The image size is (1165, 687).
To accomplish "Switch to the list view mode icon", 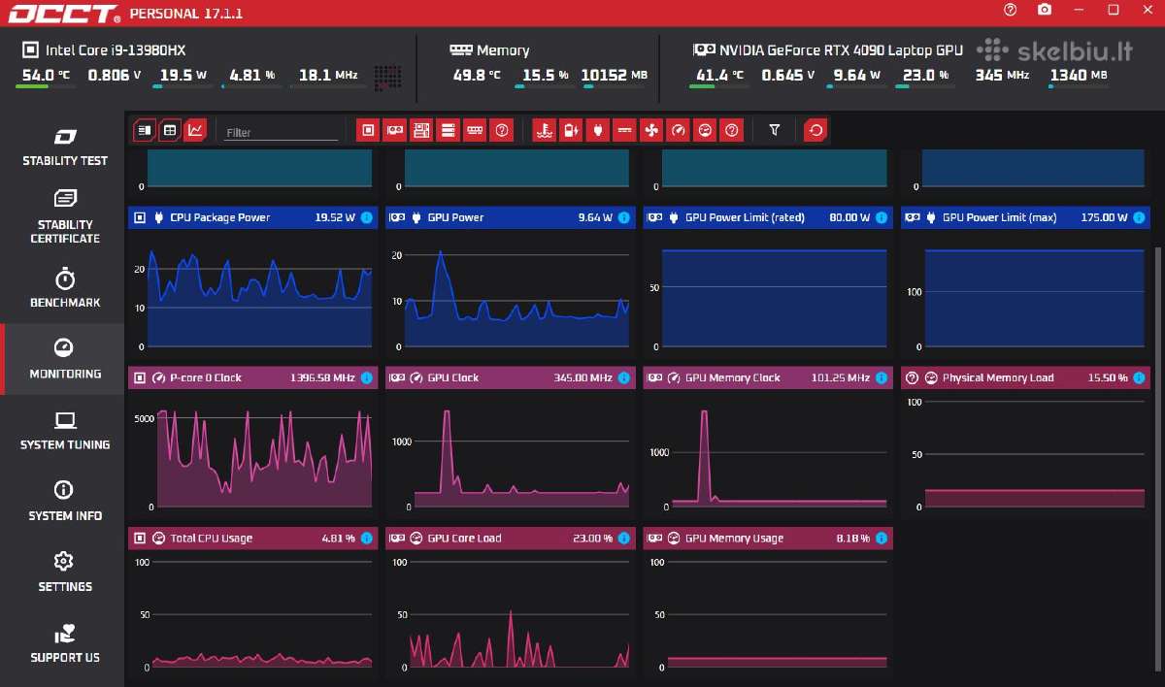I will (144, 129).
